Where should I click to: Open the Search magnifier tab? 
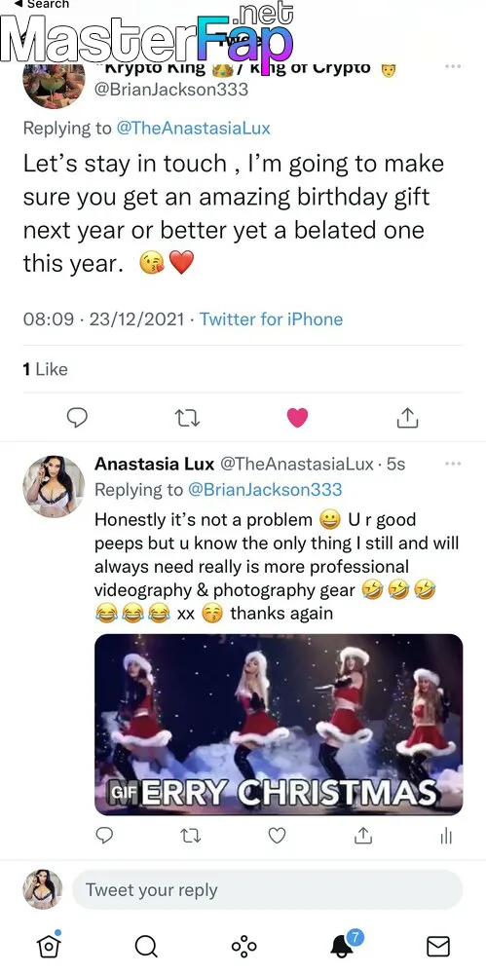click(x=146, y=947)
